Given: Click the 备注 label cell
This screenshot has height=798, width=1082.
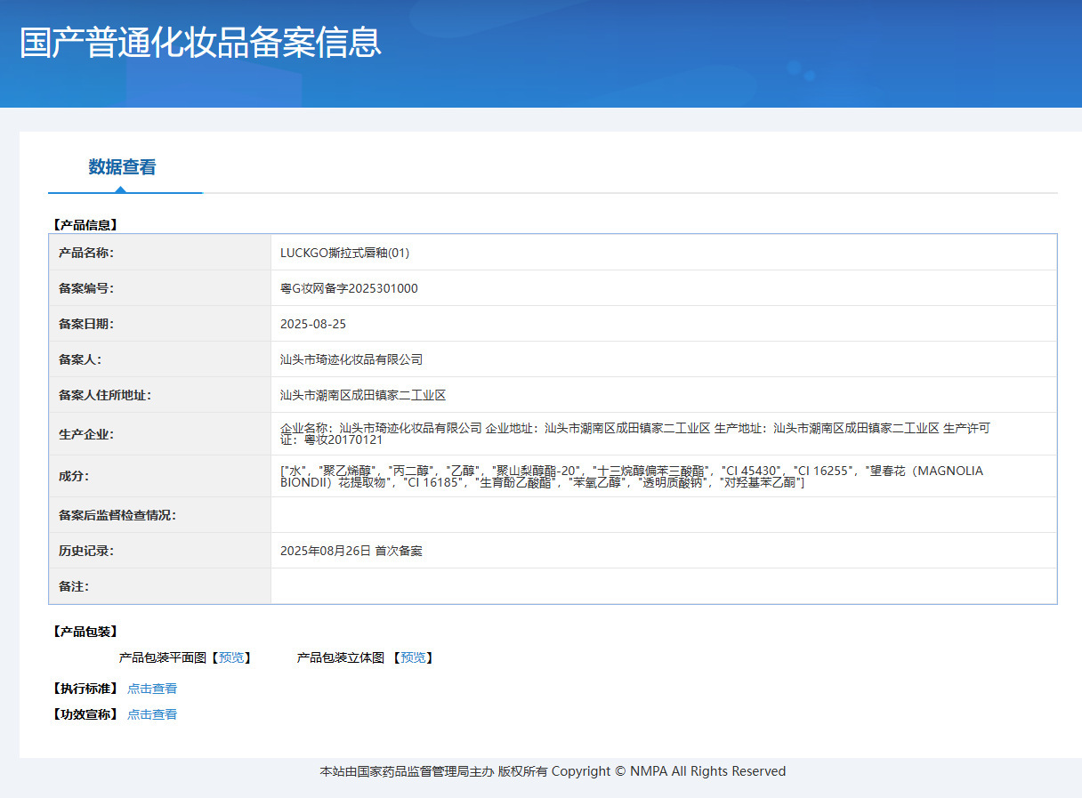Looking at the screenshot, I should click(160, 586).
